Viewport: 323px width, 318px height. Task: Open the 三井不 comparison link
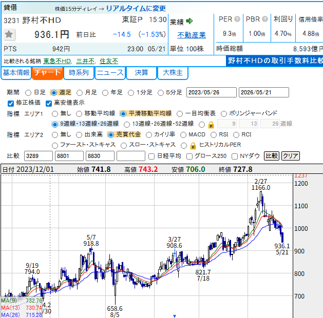(85, 62)
